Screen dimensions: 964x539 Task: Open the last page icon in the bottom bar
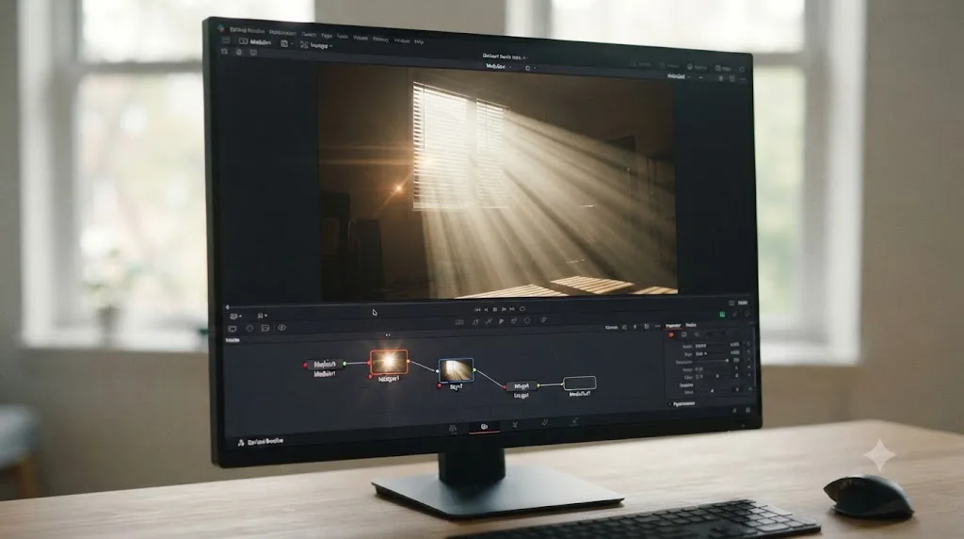574,421
